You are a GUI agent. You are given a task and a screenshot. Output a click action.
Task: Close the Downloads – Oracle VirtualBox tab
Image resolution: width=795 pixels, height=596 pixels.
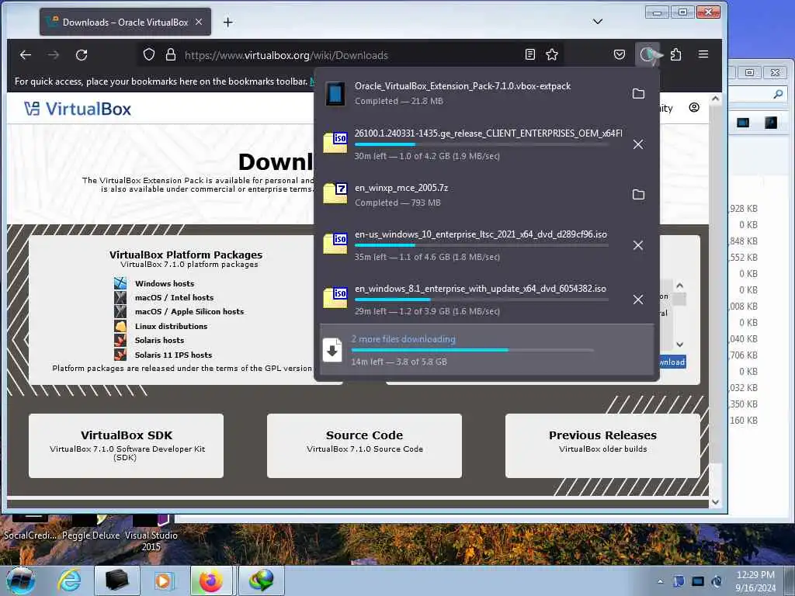click(x=199, y=22)
